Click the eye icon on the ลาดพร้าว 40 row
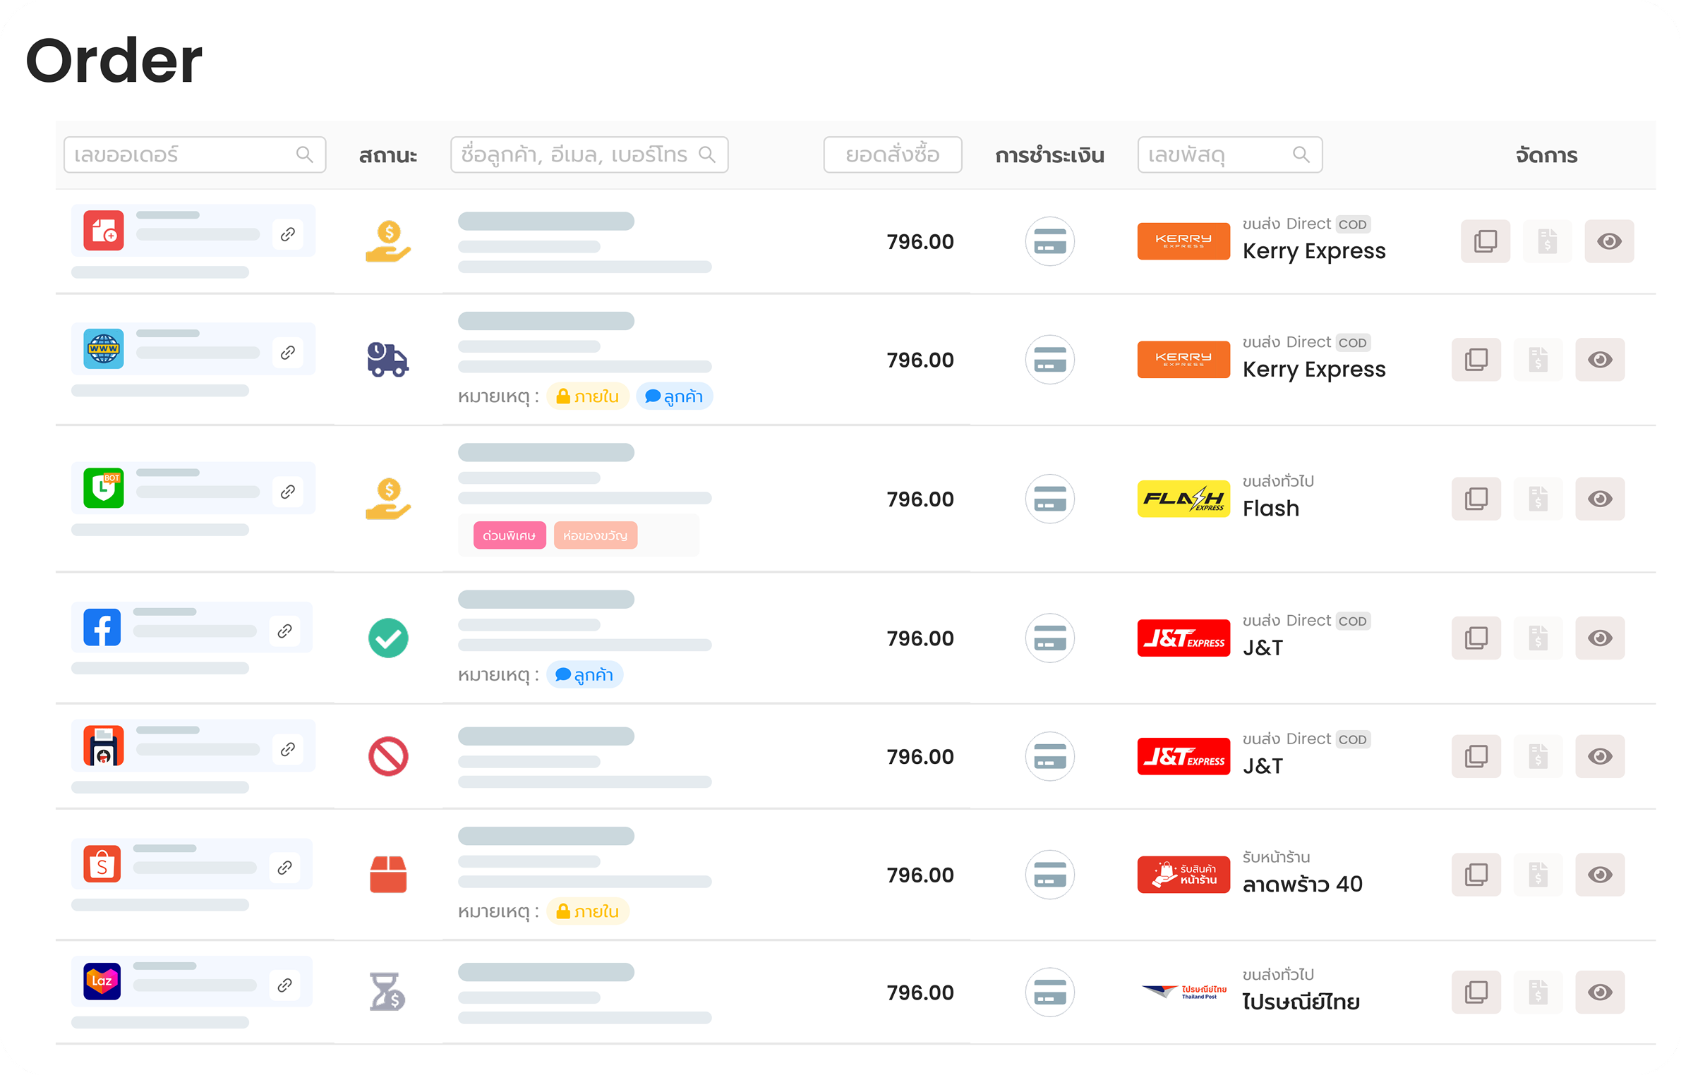1681x1075 pixels. point(1599,875)
